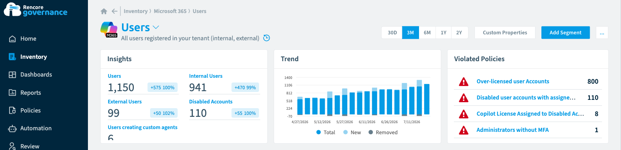Open the Users insight link

pos(114,76)
